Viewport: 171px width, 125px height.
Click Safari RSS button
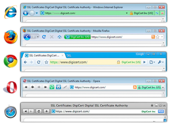point(161,111)
